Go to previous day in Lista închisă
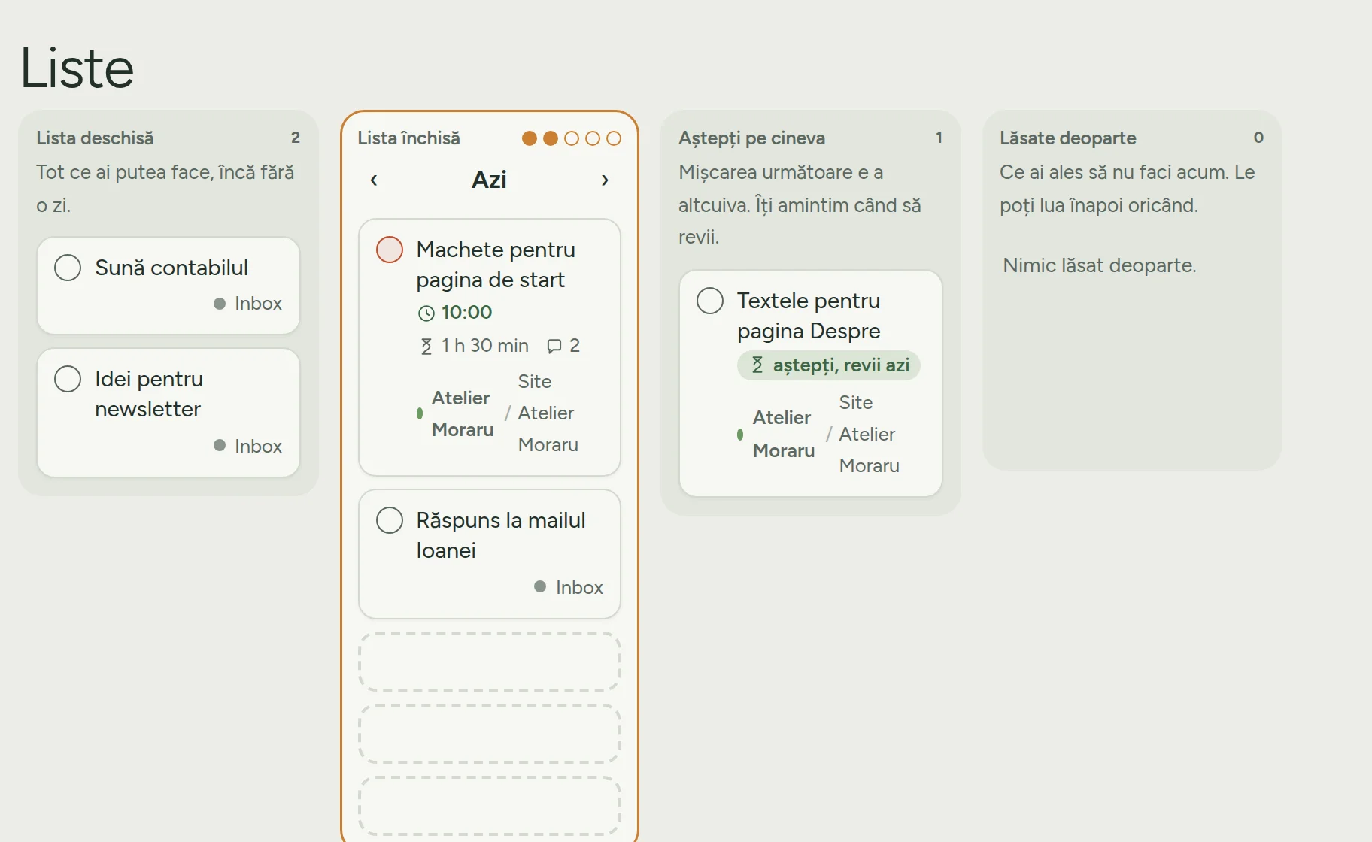 coord(374,180)
